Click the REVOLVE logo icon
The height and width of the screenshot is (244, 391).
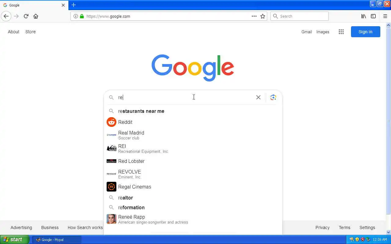pos(111,174)
